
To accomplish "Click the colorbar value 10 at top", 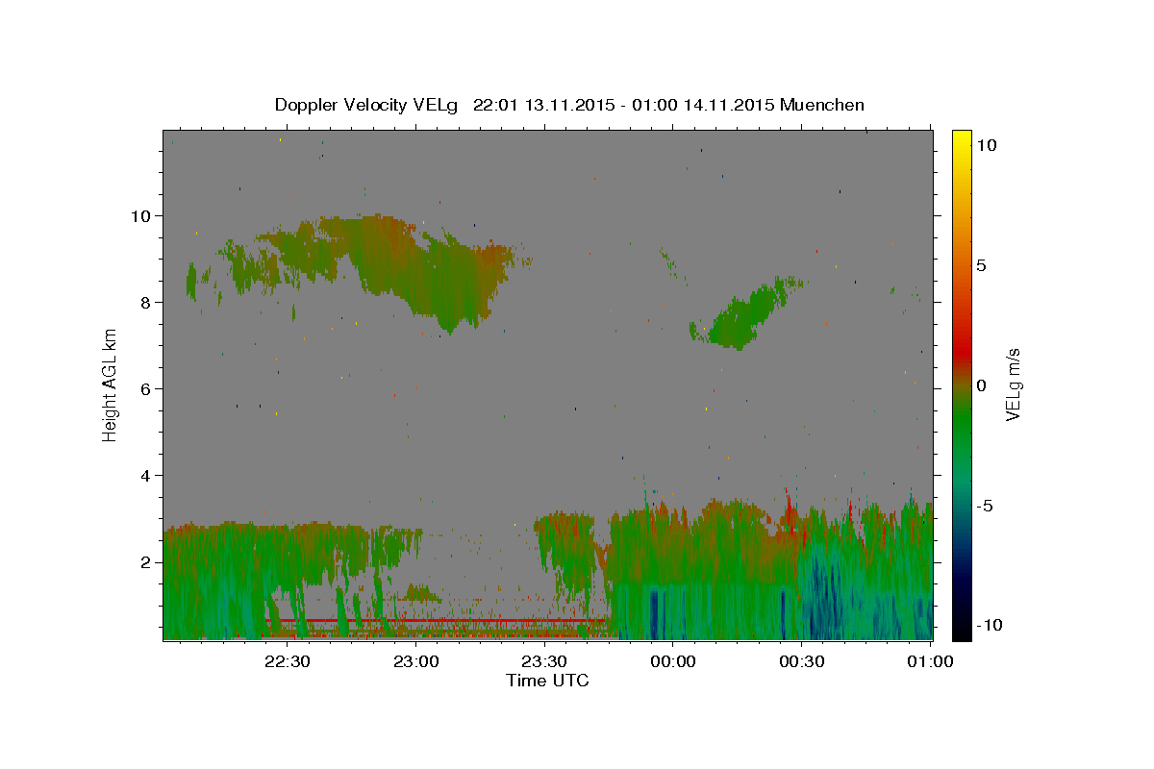I will 987,145.
